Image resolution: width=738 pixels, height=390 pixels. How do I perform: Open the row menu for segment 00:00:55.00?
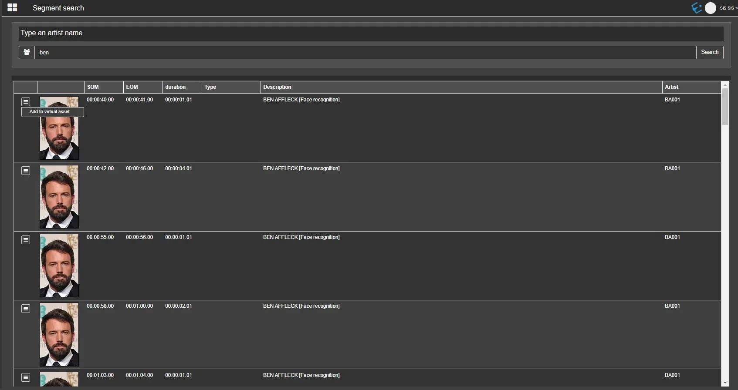click(x=26, y=240)
